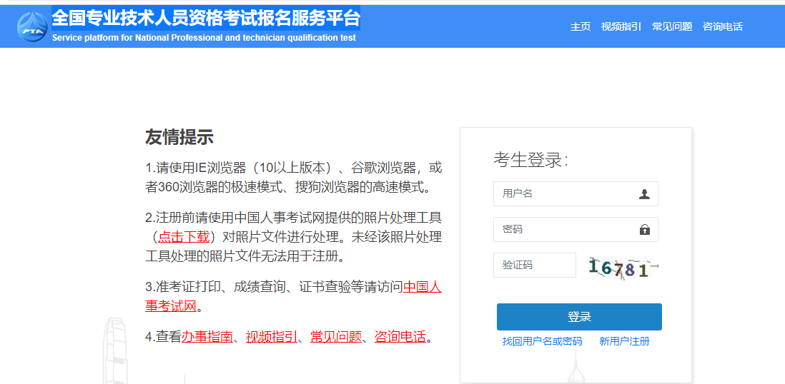This screenshot has width=785, height=384.
Task: Click the PTA logo icon
Action: [33, 27]
